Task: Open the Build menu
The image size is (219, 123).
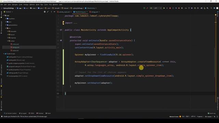Action: coord(38,4)
